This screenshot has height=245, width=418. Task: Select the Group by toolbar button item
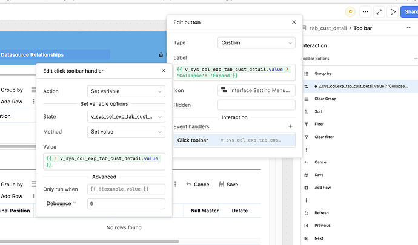pos(360,74)
